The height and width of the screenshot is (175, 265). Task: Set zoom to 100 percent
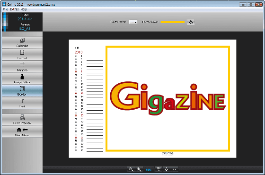coord(159,169)
